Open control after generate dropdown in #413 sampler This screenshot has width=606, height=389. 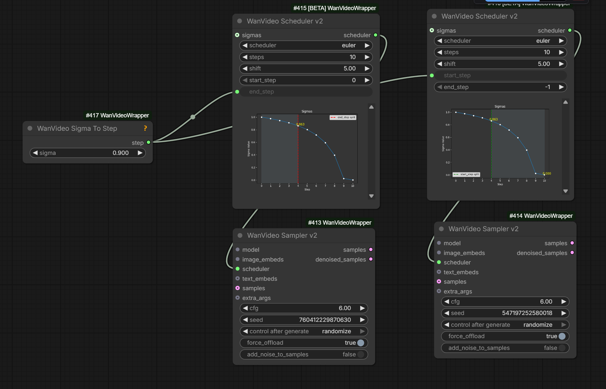(303, 331)
